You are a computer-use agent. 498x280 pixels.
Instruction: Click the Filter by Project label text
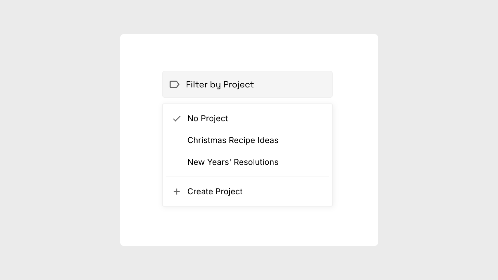tap(220, 84)
